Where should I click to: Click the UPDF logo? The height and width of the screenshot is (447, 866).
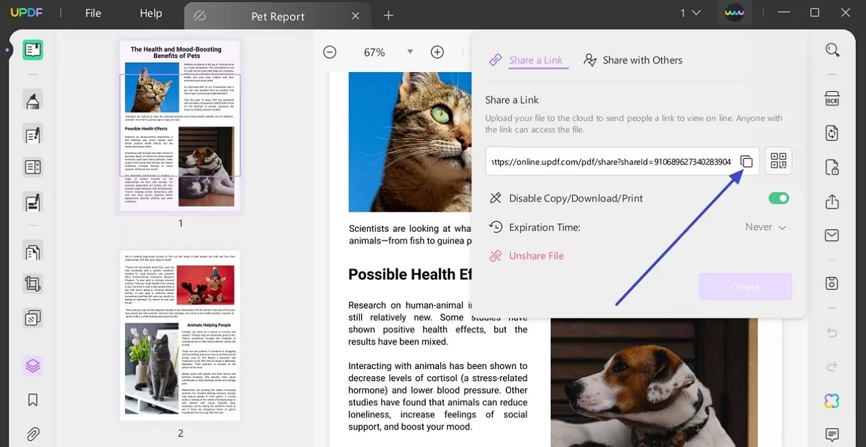click(x=27, y=13)
